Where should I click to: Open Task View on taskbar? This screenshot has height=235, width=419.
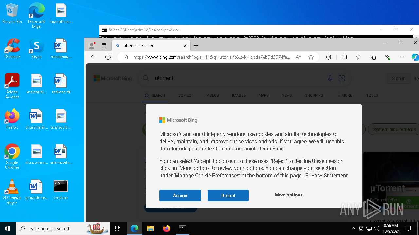pyautogui.click(x=118, y=228)
